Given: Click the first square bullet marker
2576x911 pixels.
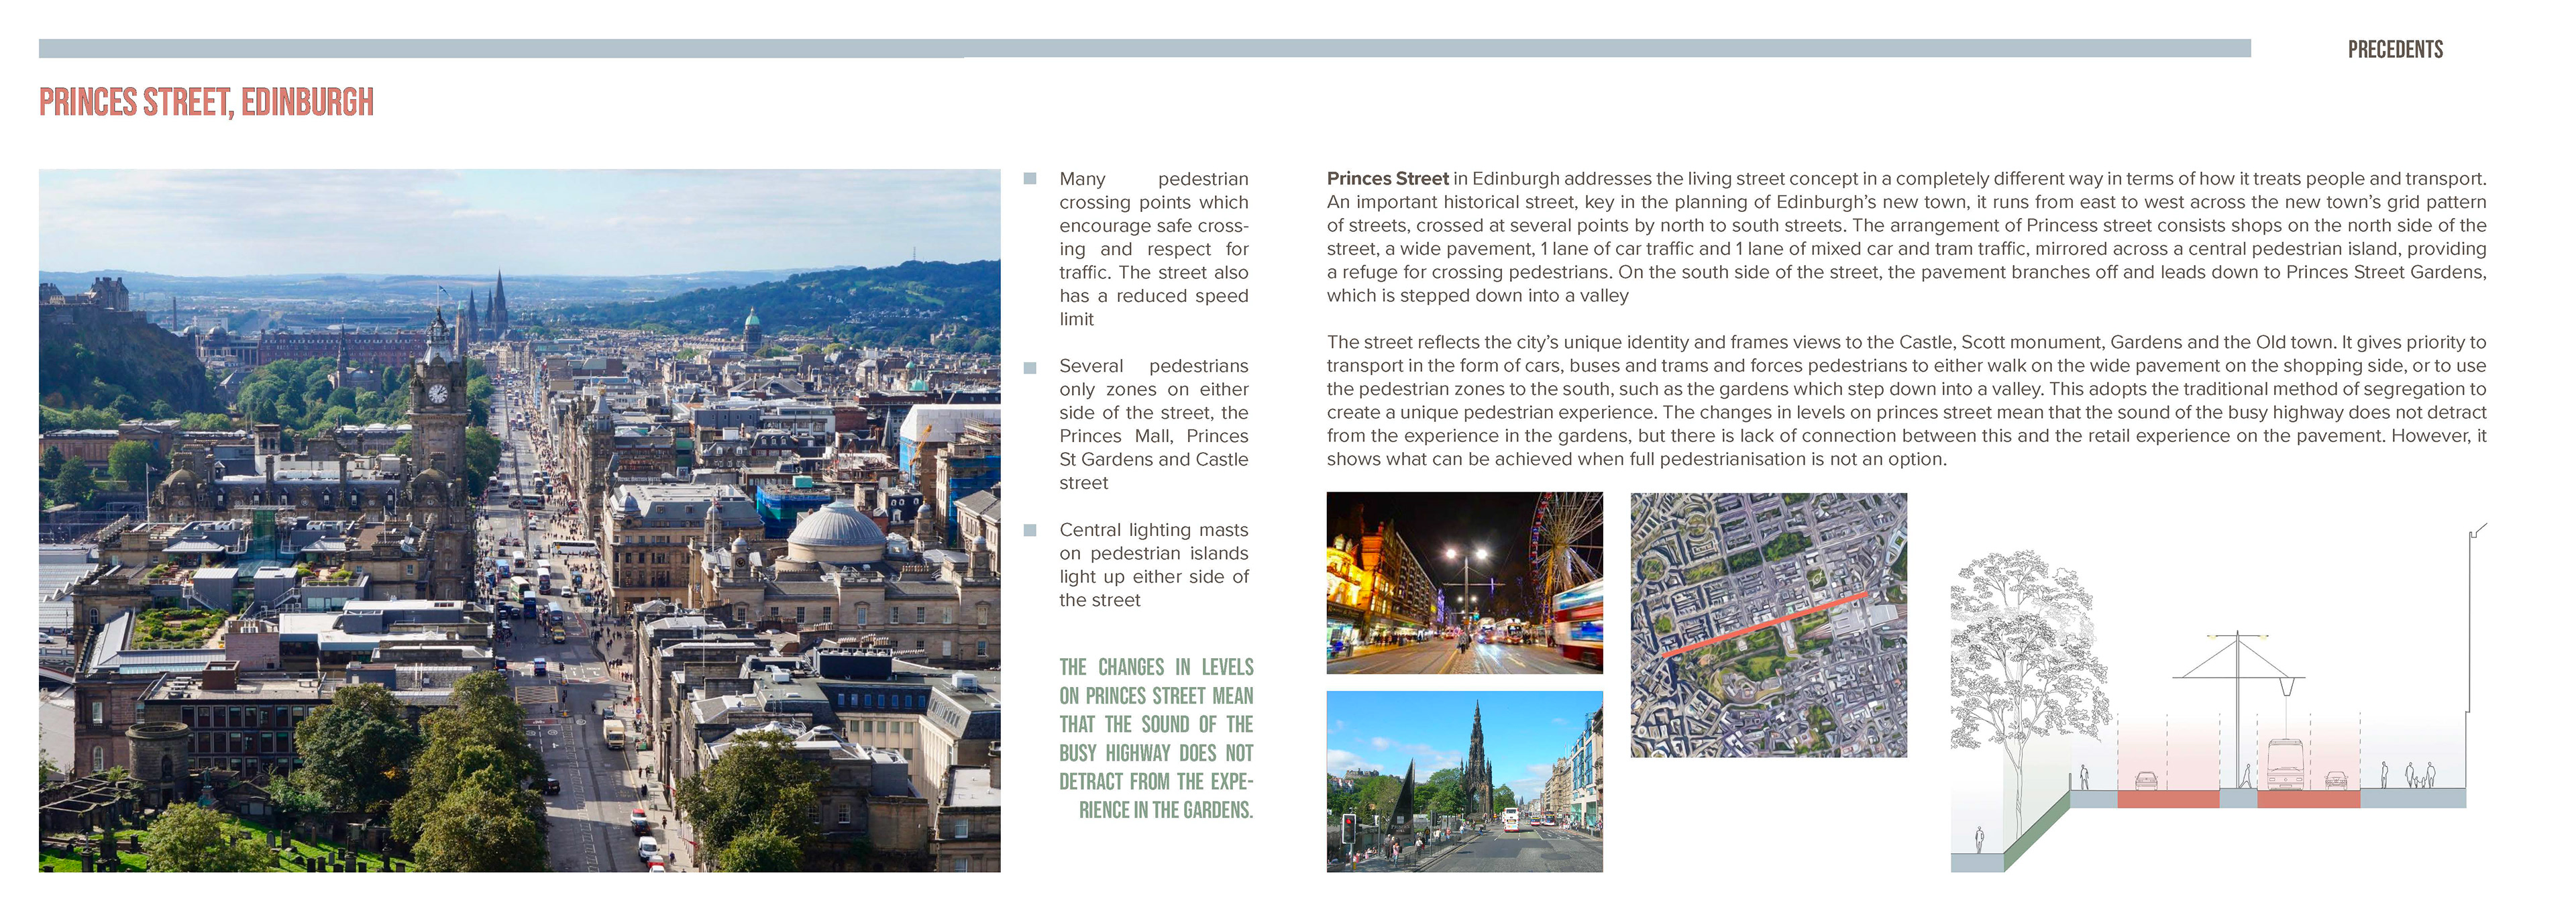Looking at the screenshot, I should pos(1030,179).
